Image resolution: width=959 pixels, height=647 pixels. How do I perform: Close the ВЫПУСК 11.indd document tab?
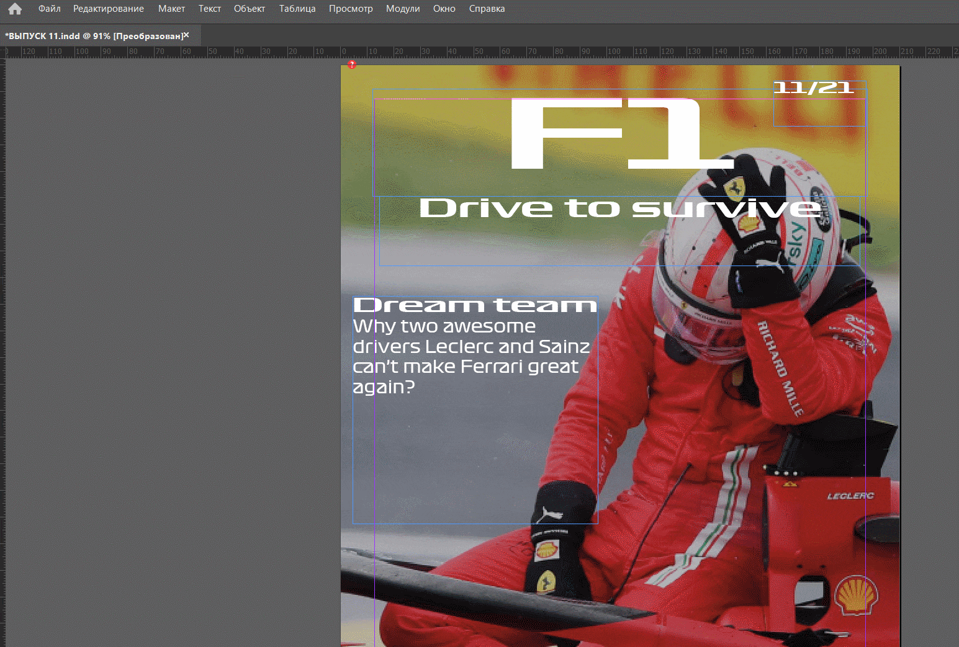(x=186, y=35)
